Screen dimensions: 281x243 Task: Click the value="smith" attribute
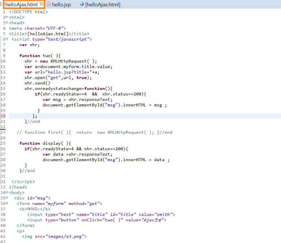(156, 214)
